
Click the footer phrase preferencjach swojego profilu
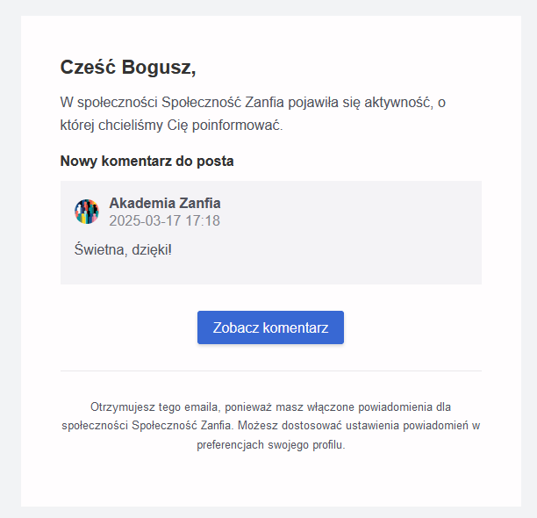(x=271, y=445)
